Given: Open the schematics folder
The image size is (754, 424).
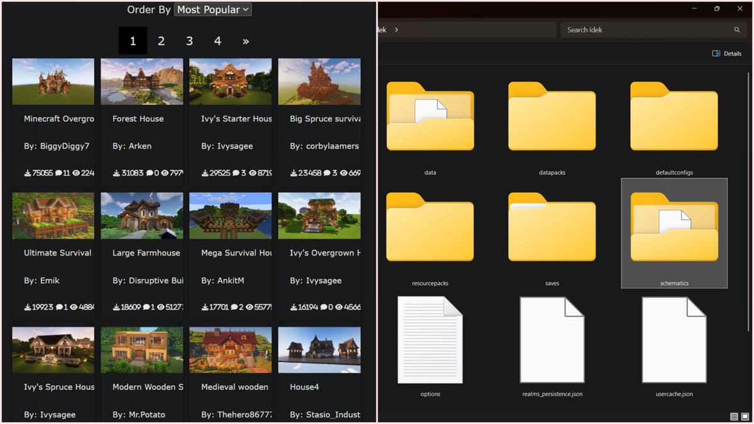Looking at the screenshot, I should click(674, 232).
